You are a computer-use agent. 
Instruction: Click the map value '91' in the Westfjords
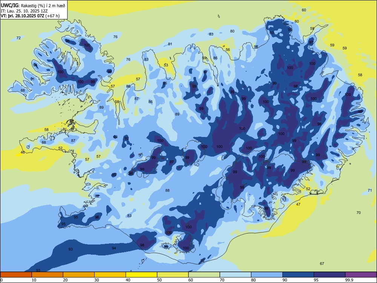point(32,79)
